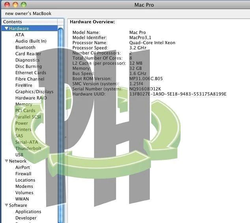Select Firewall under Network
Viewport: 250px width, 223px height.
click(23, 174)
